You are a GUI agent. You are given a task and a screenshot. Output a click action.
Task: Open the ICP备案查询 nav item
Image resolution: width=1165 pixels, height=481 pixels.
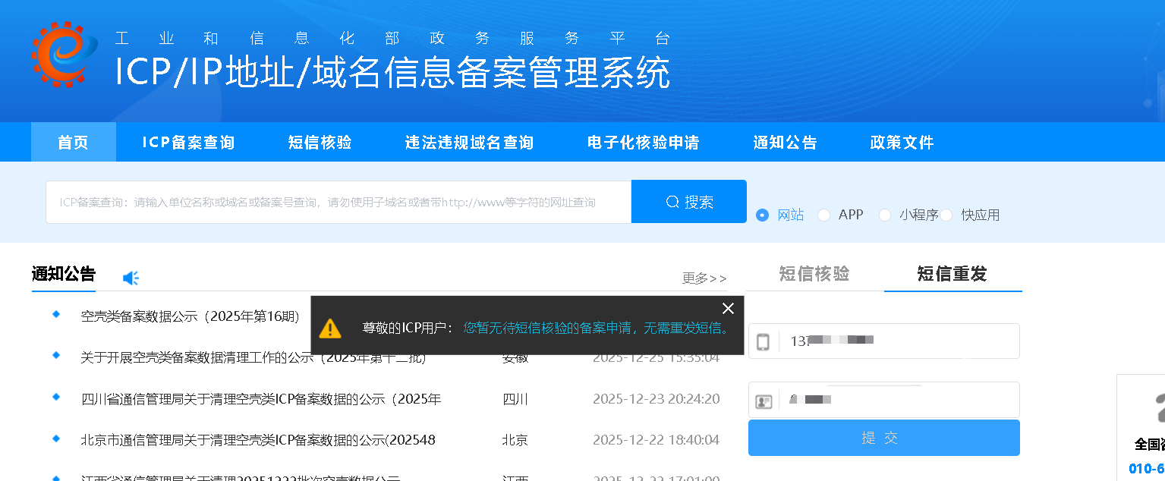[188, 142]
